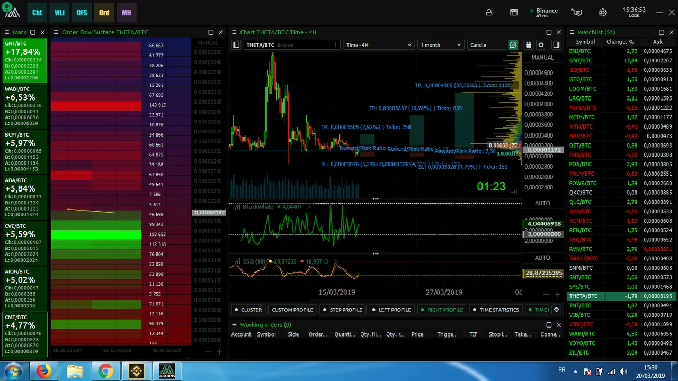Open Chrome from the taskbar

pos(105,371)
